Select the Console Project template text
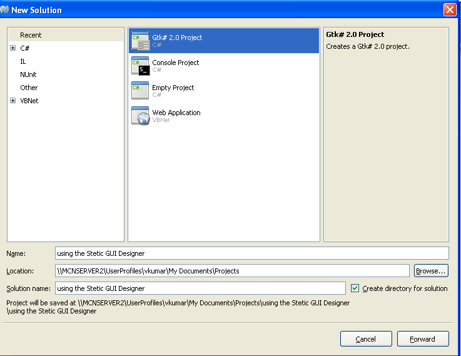Viewport: 461px width, 356px height. tap(176, 63)
